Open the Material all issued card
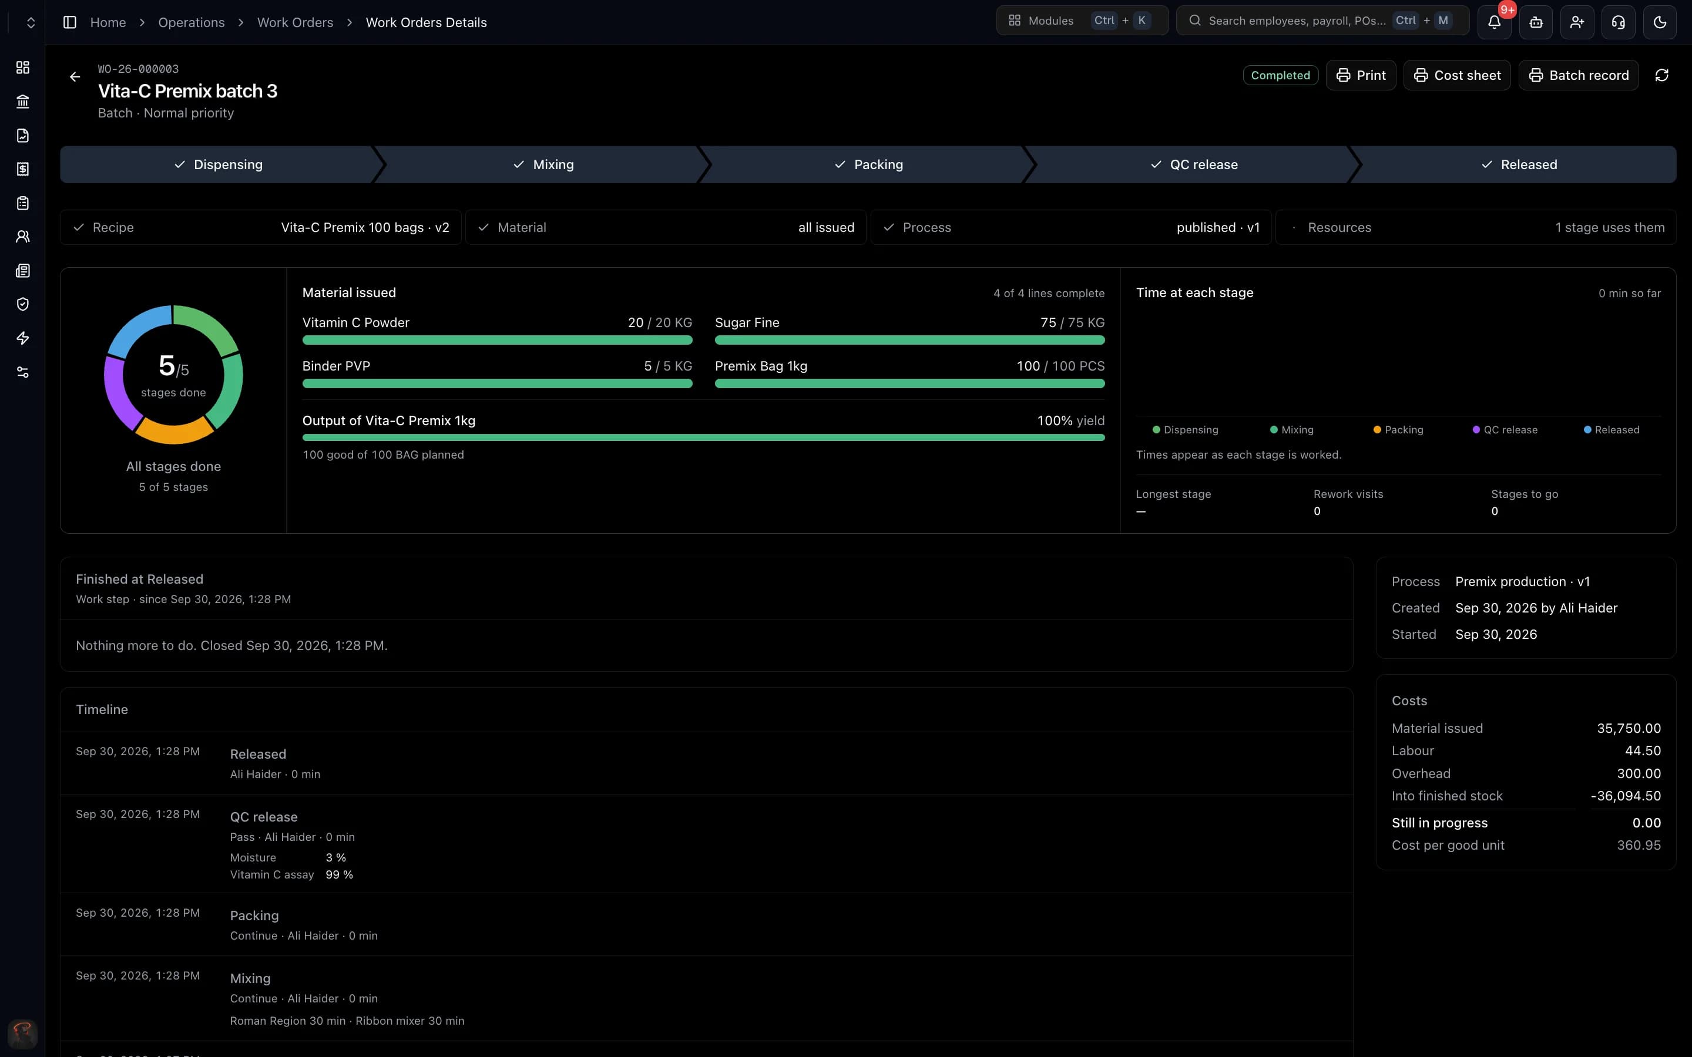The image size is (1692, 1057). tap(666, 227)
